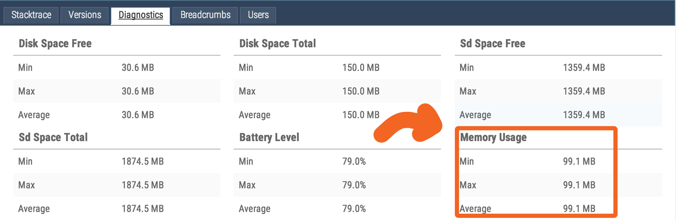Click the Average value under Sd Space Free

coord(584,115)
